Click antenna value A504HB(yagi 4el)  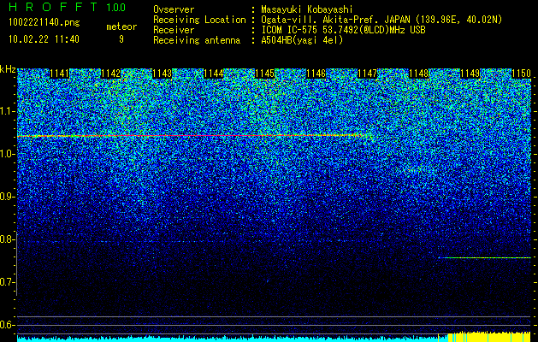click(x=302, y=40)
